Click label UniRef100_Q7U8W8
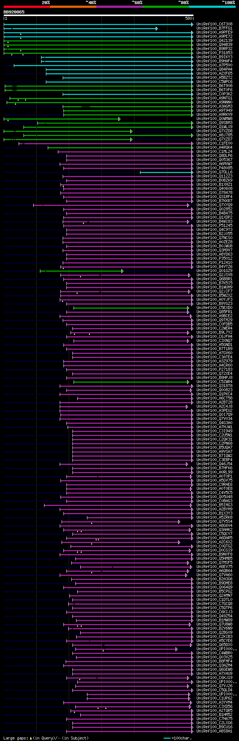Viewport: 239px width, 741px height. [x=214, y=624]
